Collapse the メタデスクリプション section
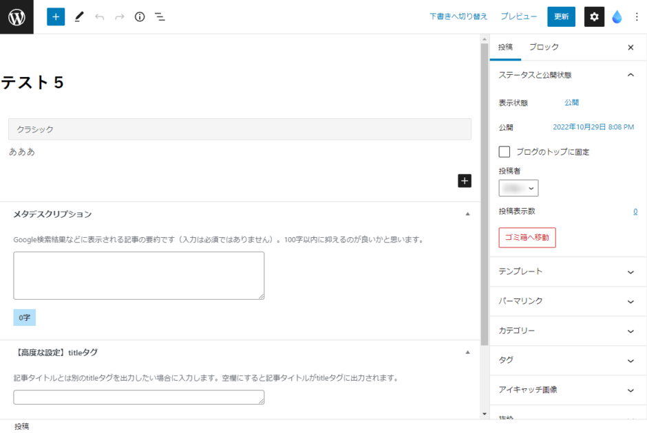This screenshot has width=647, height=433. click(x=468, y=214)
